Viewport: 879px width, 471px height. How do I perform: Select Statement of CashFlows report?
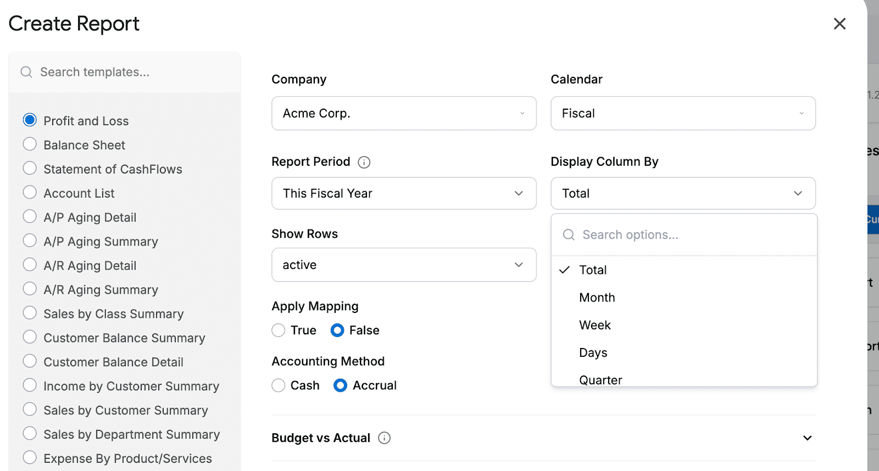[30, 169]
